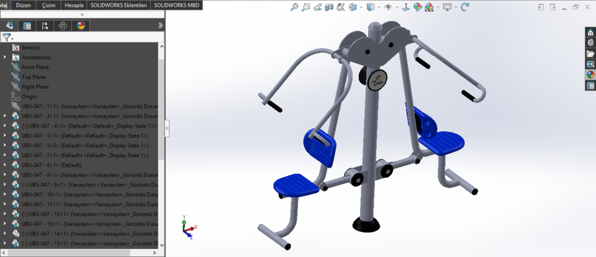
Task: Switch to the FeatureManager Design Tree tab
Action: pyautogui.click(x=10, y=26)
